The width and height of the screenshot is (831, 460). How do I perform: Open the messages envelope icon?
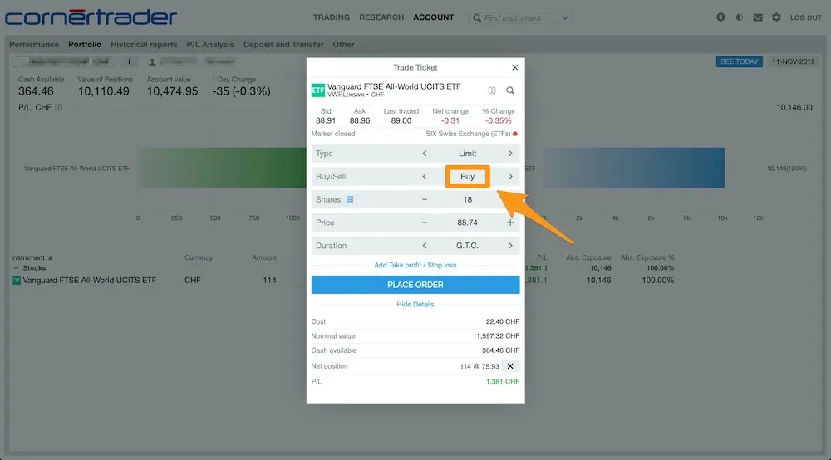(x=758, y=17)
